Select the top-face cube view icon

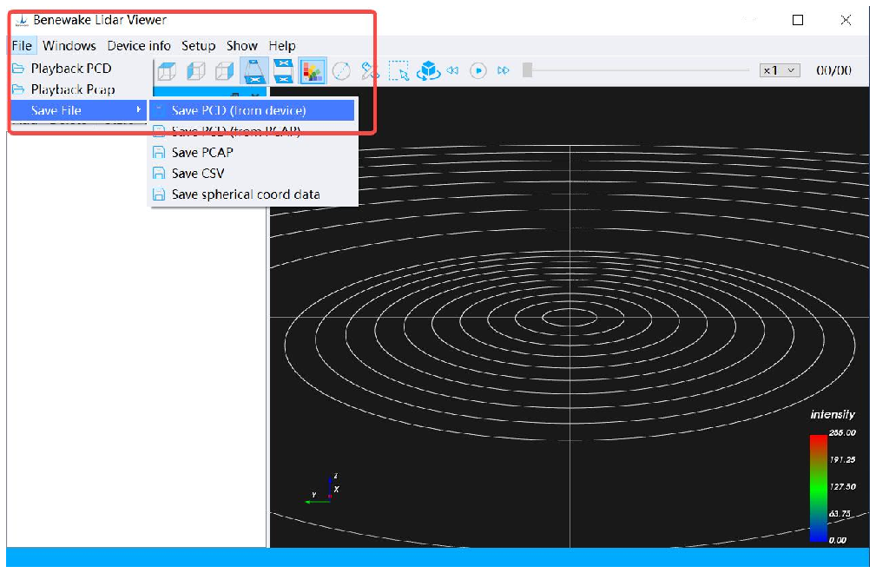pyautogui.click(x=167, y=71)
